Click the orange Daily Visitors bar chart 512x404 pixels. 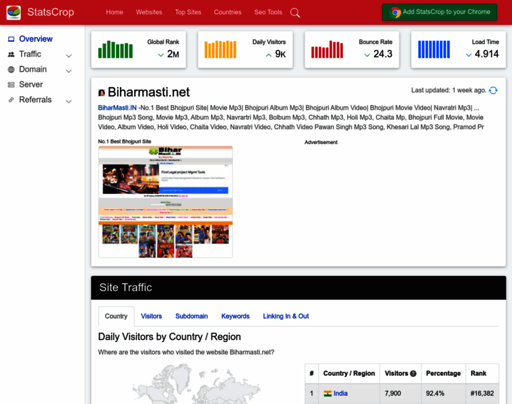220,50
